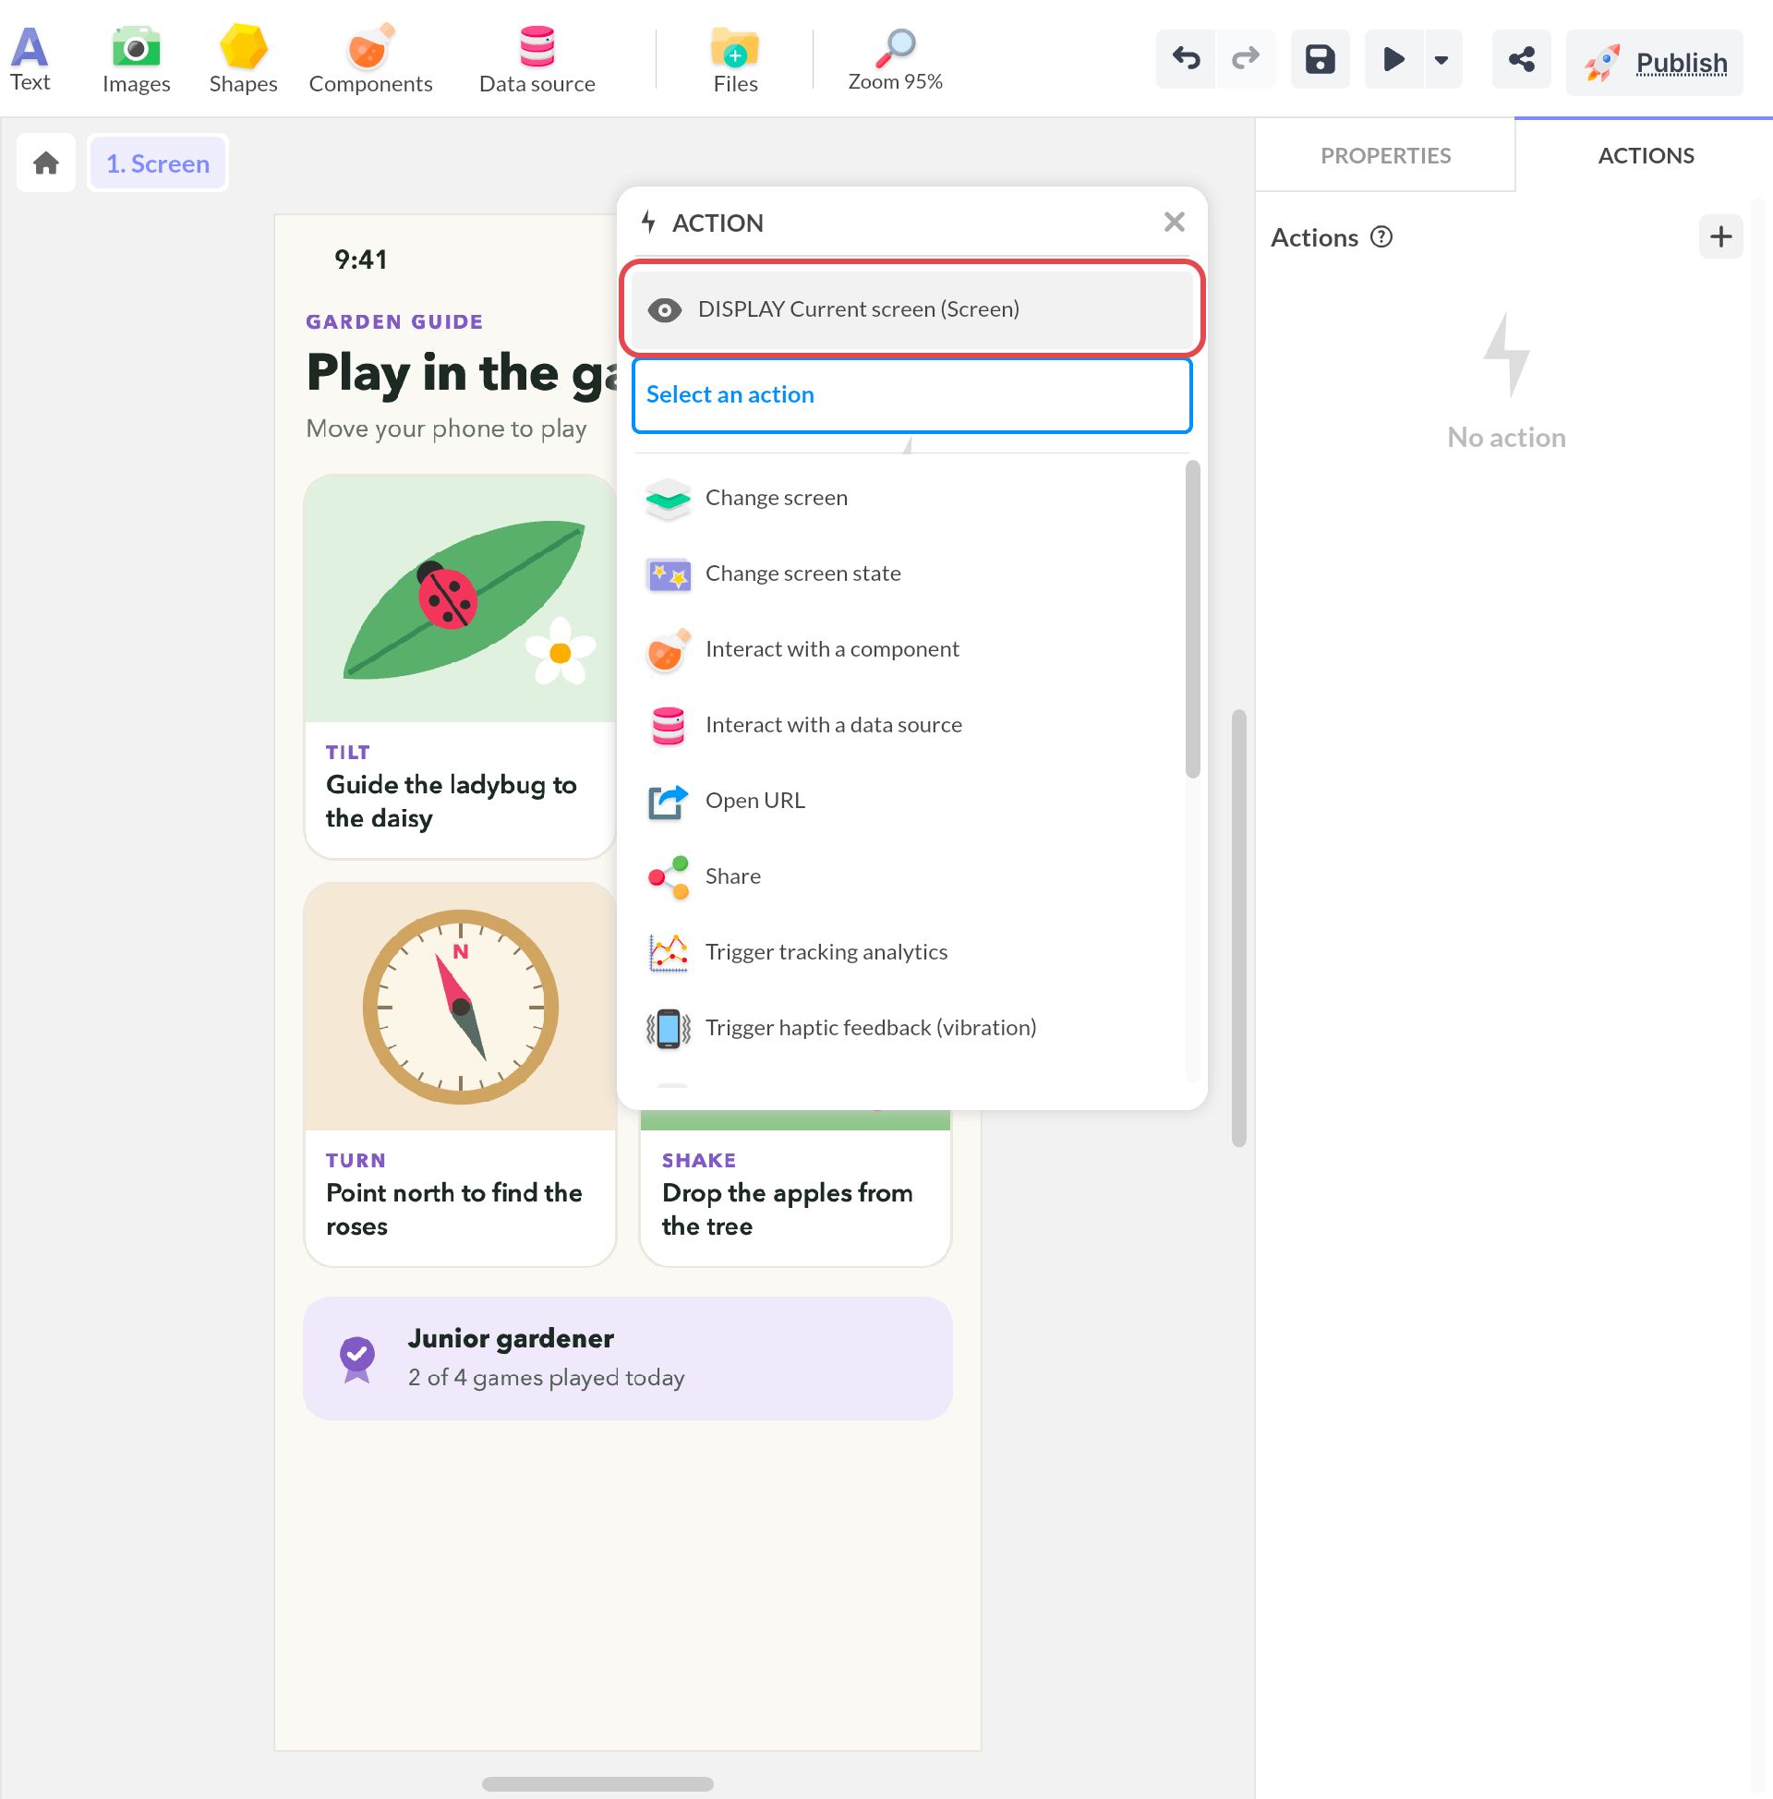1773x1799 pixels.
Task: Open the Images tool
Action: (x=136, y=60)
